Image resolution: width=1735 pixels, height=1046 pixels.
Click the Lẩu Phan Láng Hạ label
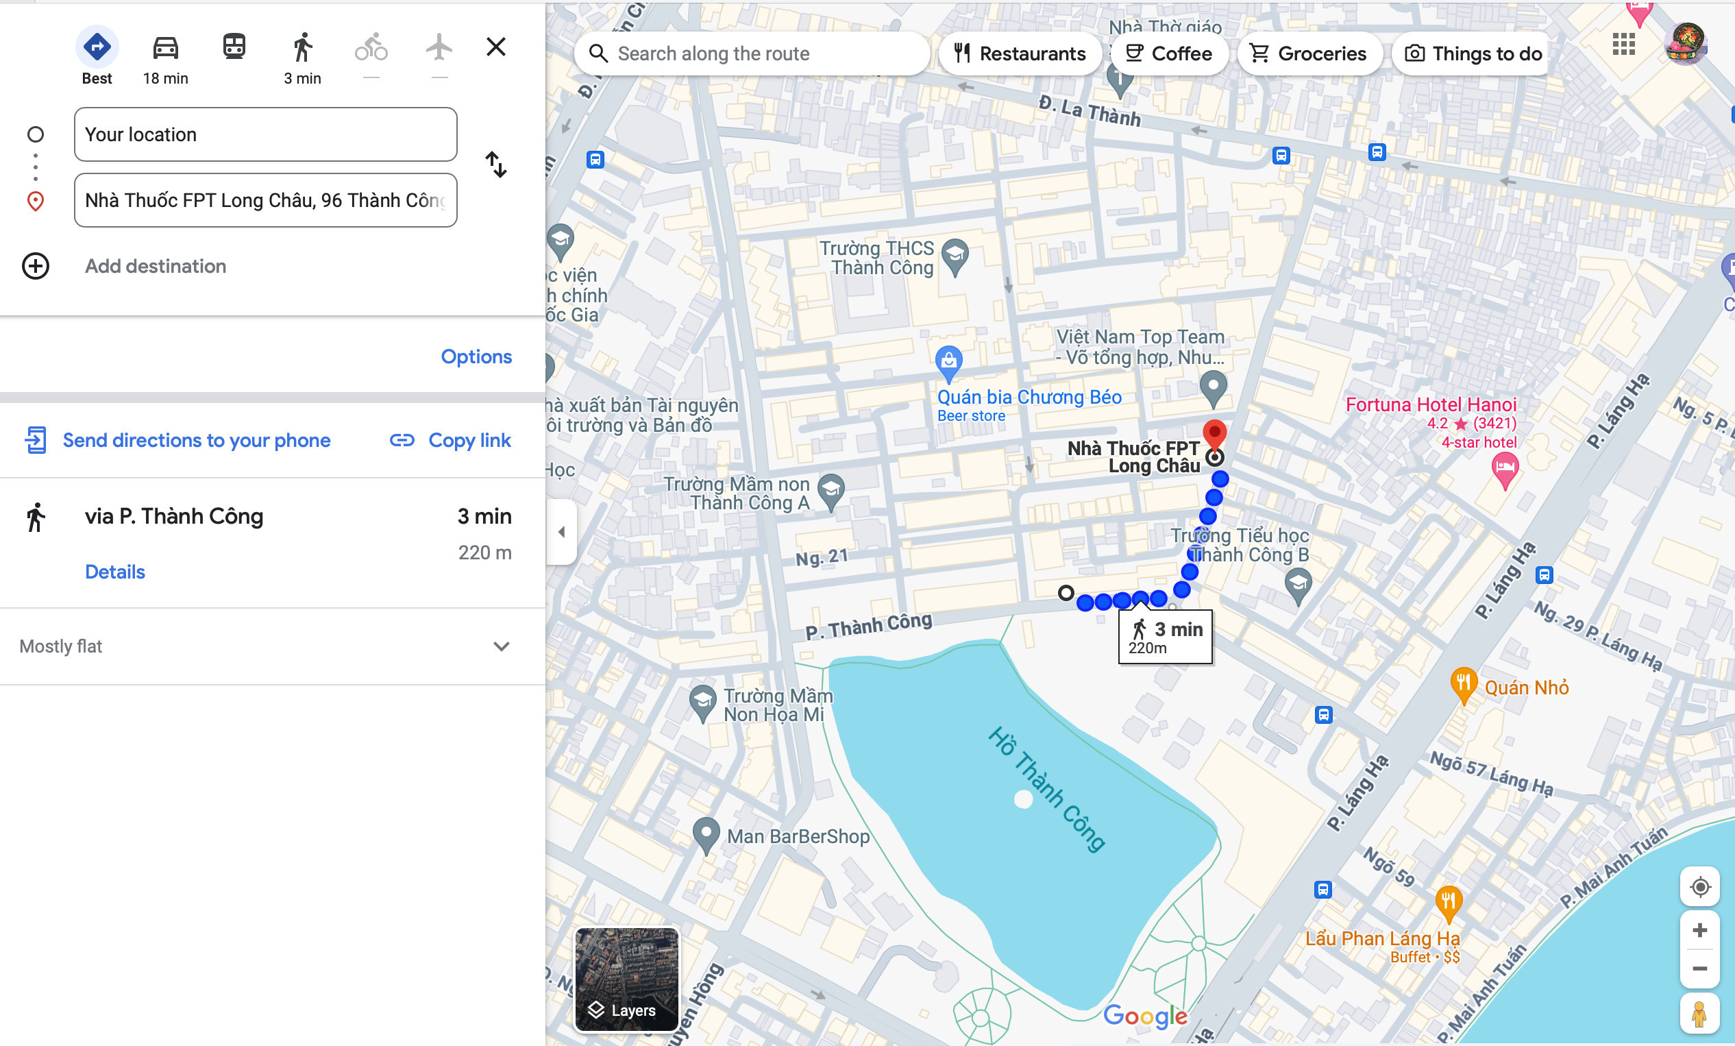pos(1382,938)
